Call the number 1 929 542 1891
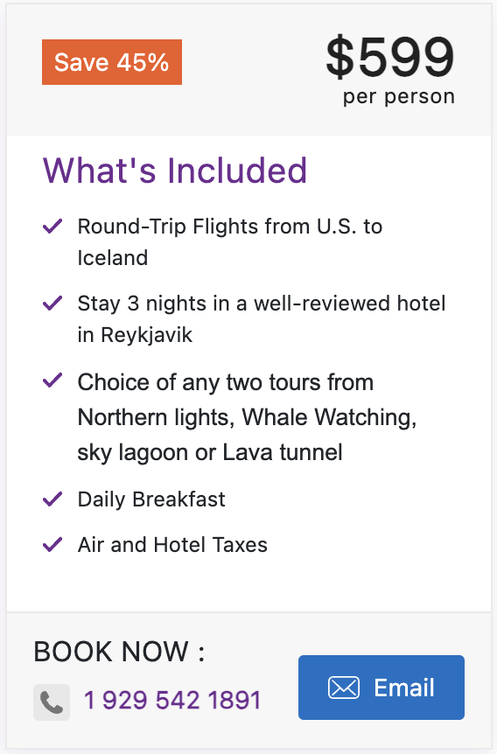This screenshot has height=754, width=497. click(172, 700)
